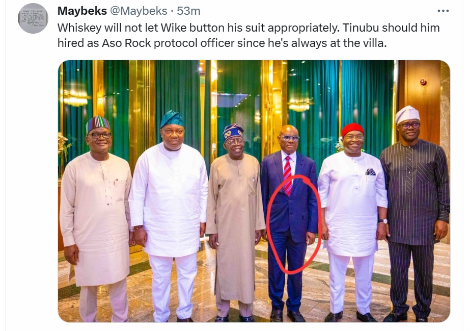Click the red cap in the photo
Image resolution: width=470 pixels, height=331 pixels.
(353, 128)
